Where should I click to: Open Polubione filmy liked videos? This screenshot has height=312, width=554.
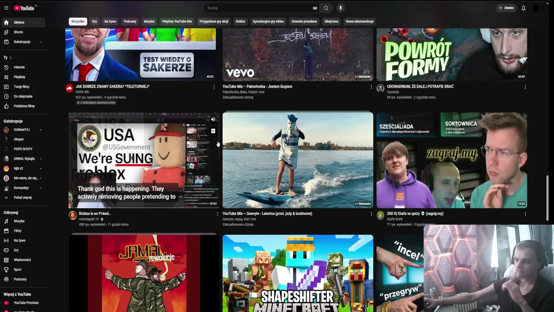pyautogui.click(x=23, y=106)
